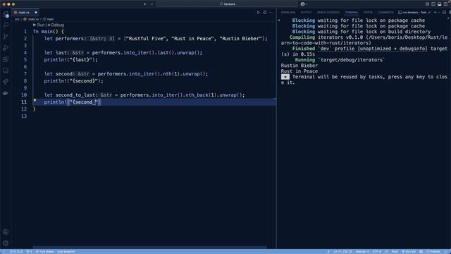This screenshot has height=254, width=451.
Task: Click the Go Live status bar button
Action: [x=409, y=251]
